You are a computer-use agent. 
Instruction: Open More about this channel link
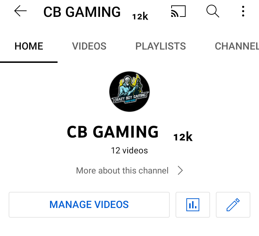point(122,171)
